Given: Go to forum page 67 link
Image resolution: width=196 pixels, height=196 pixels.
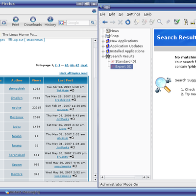Looking at the screenshot, I should point(77,65).
